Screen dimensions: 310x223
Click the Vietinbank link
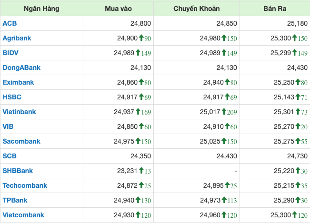(x=19, y=112)
